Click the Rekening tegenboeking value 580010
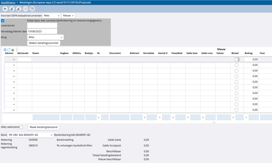 33,146
